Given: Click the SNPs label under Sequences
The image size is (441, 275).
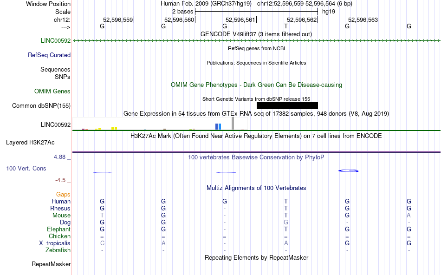Looking at the screenshot, I should coord(63,77).
